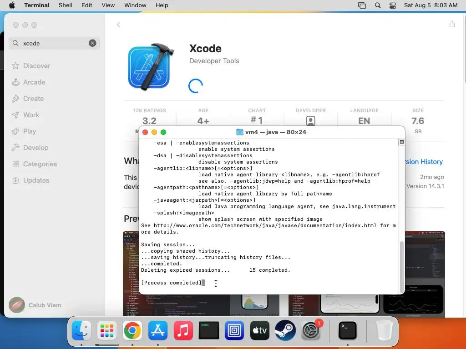The image size is (466, 349).
Task: Open the Shell menu
Action: (x=66, y=5)
